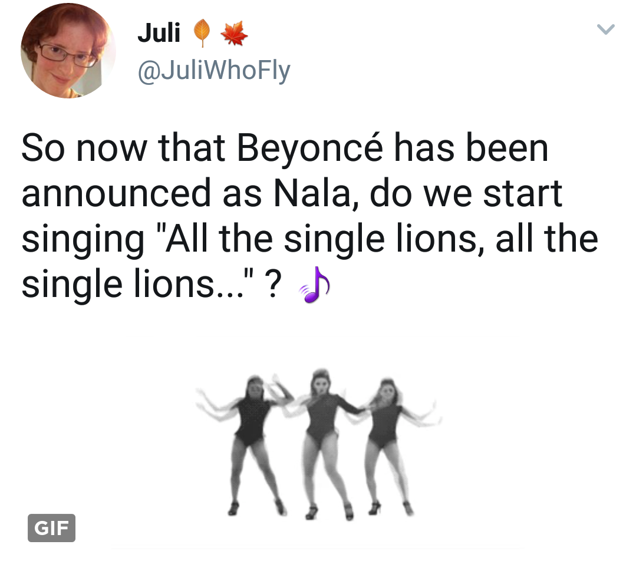
Task: Open Juli's profile picture avatar
Action: click(x=68, y=51)
